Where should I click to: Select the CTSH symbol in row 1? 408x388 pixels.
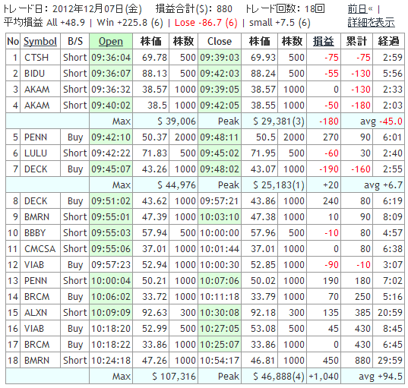tap(36, 58)
